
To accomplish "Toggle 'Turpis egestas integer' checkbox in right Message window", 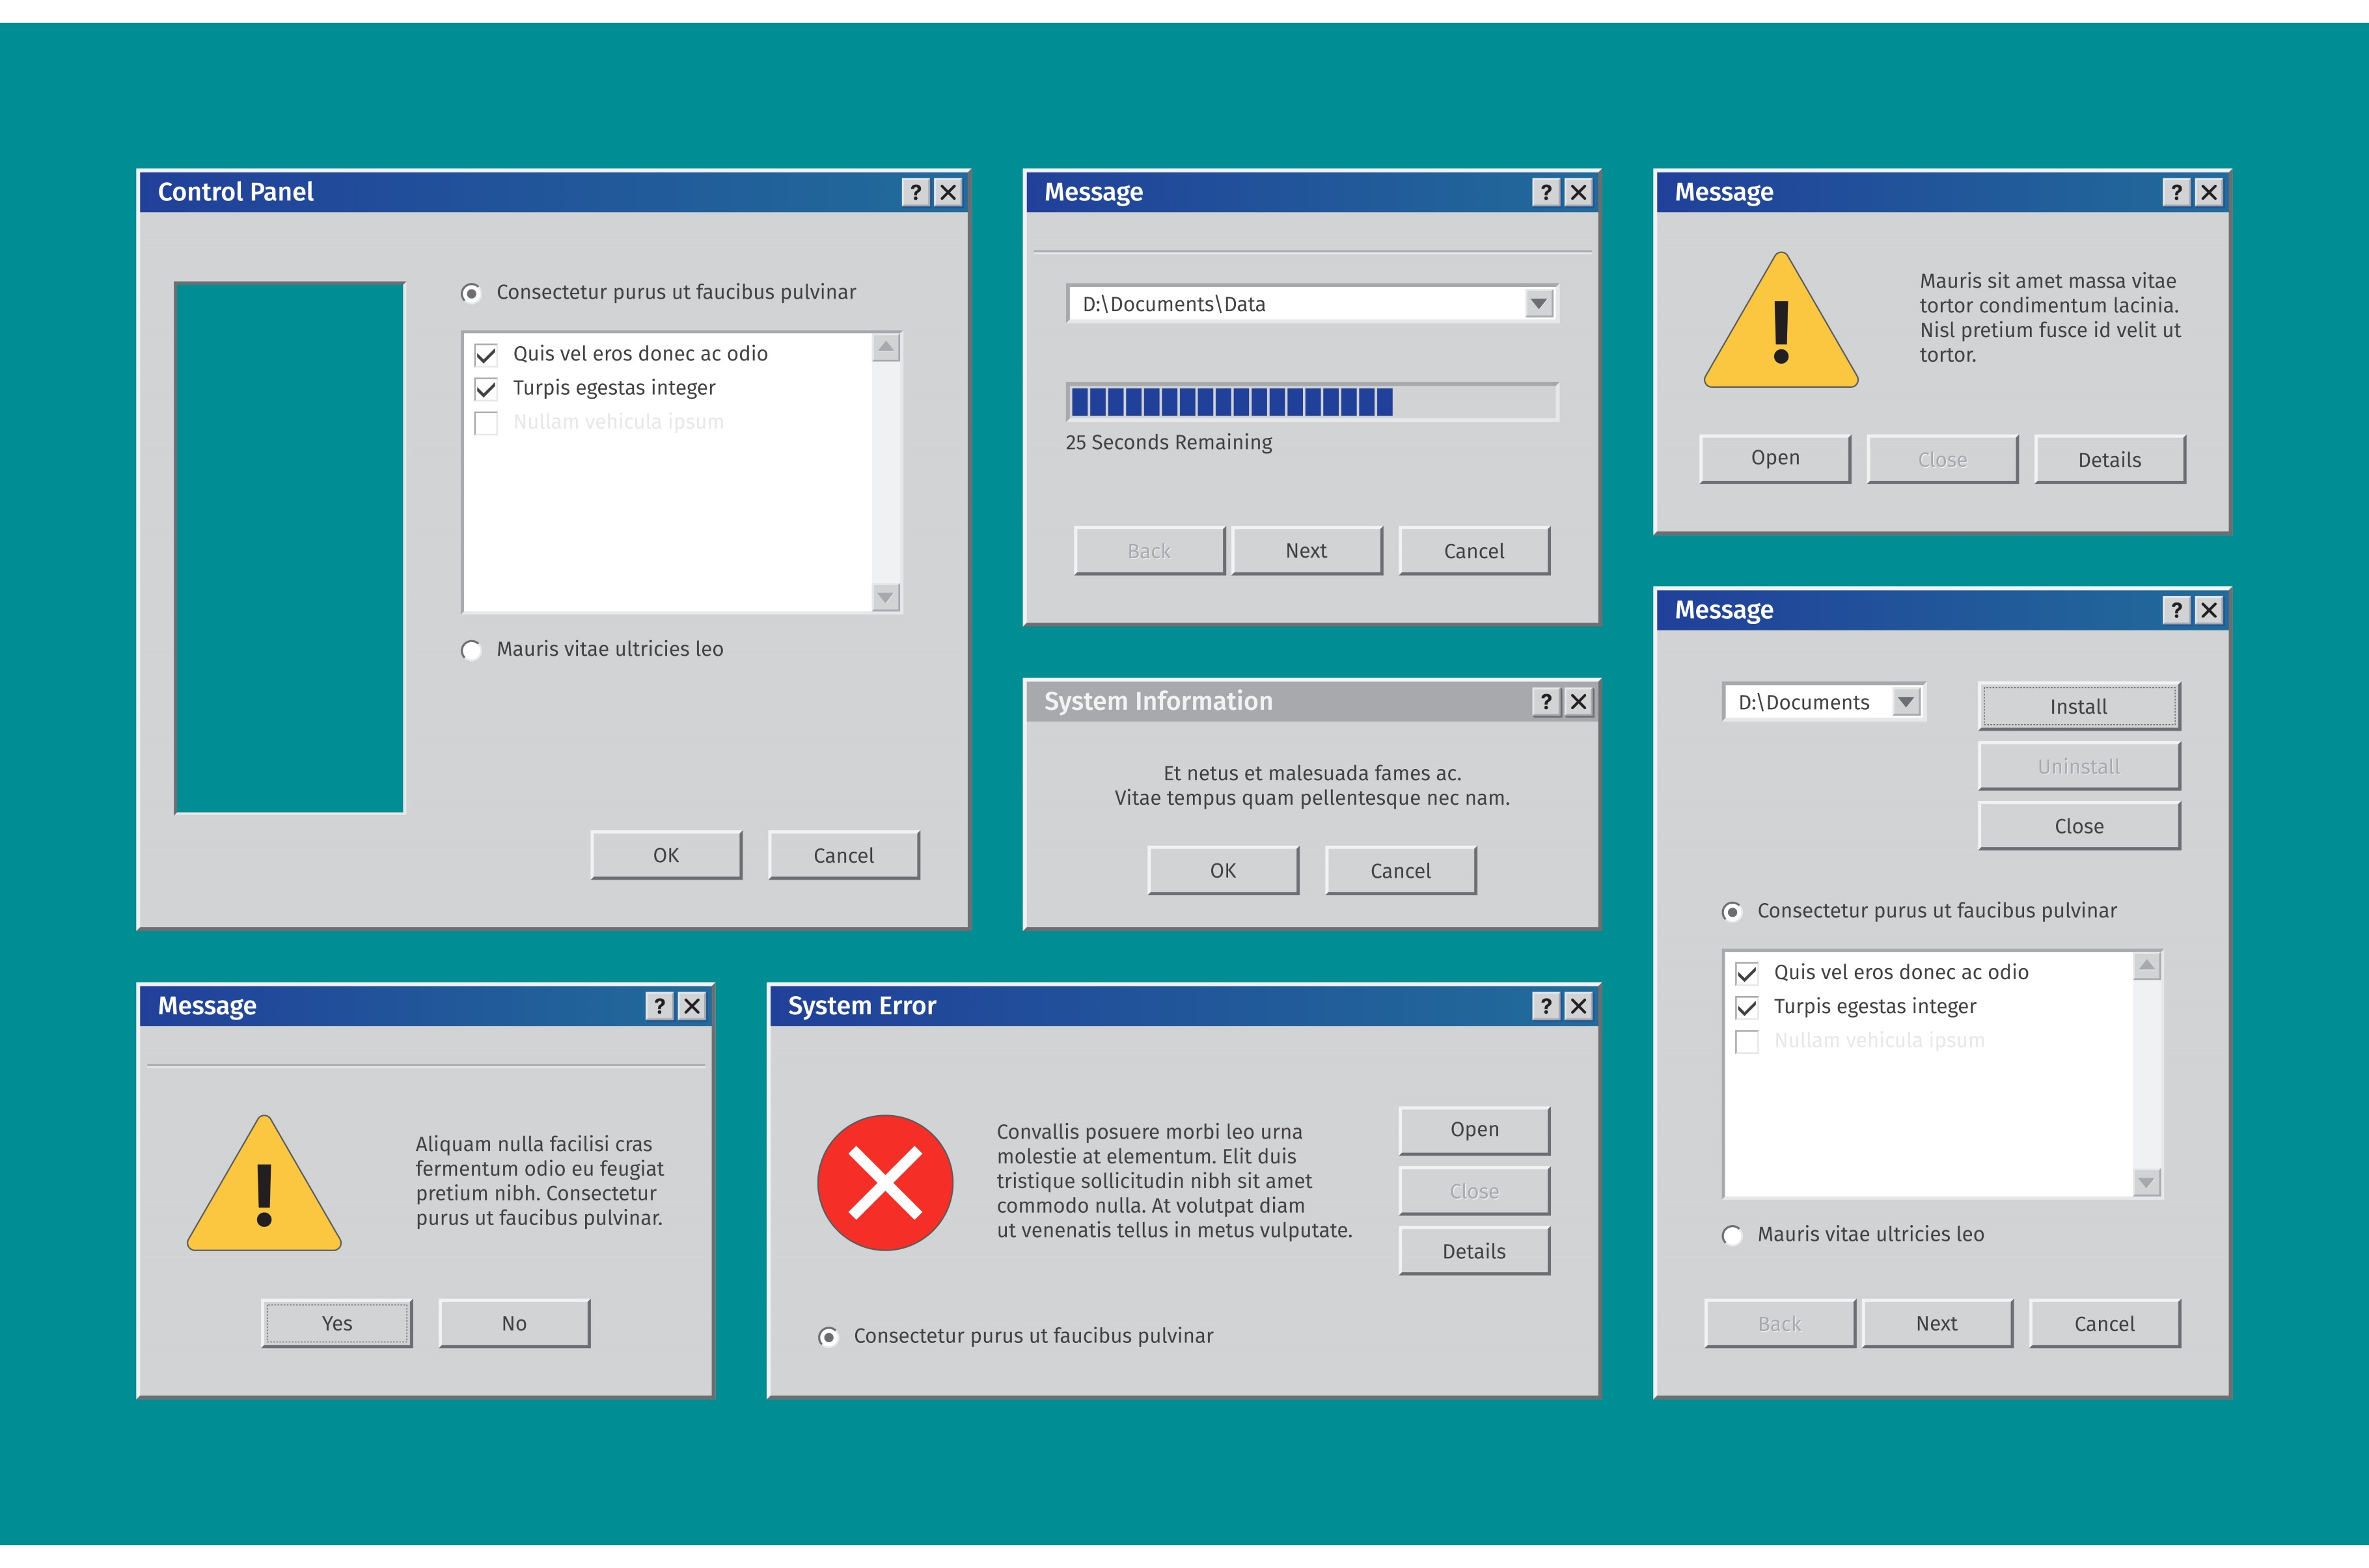I will [x=1746, y=1008].
